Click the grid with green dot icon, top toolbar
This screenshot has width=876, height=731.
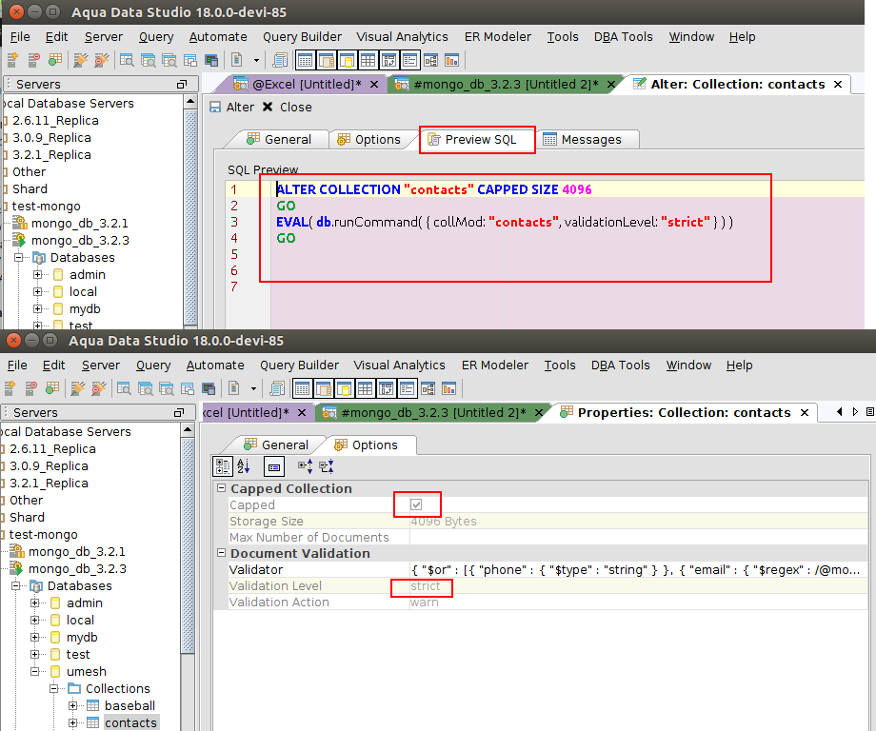click(55, 60)
